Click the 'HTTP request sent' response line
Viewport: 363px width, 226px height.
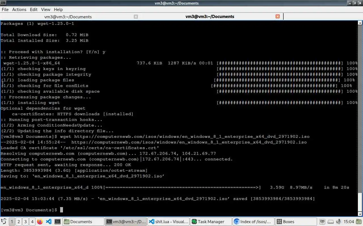coord(66,165)
